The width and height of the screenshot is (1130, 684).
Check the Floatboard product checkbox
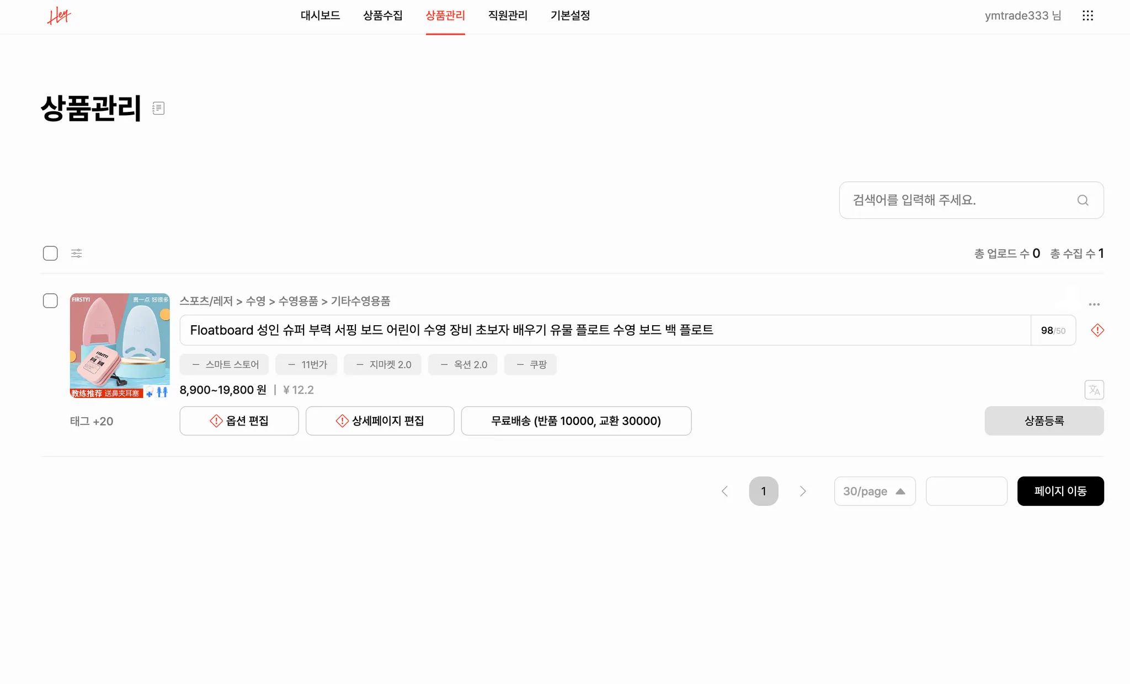50,301
